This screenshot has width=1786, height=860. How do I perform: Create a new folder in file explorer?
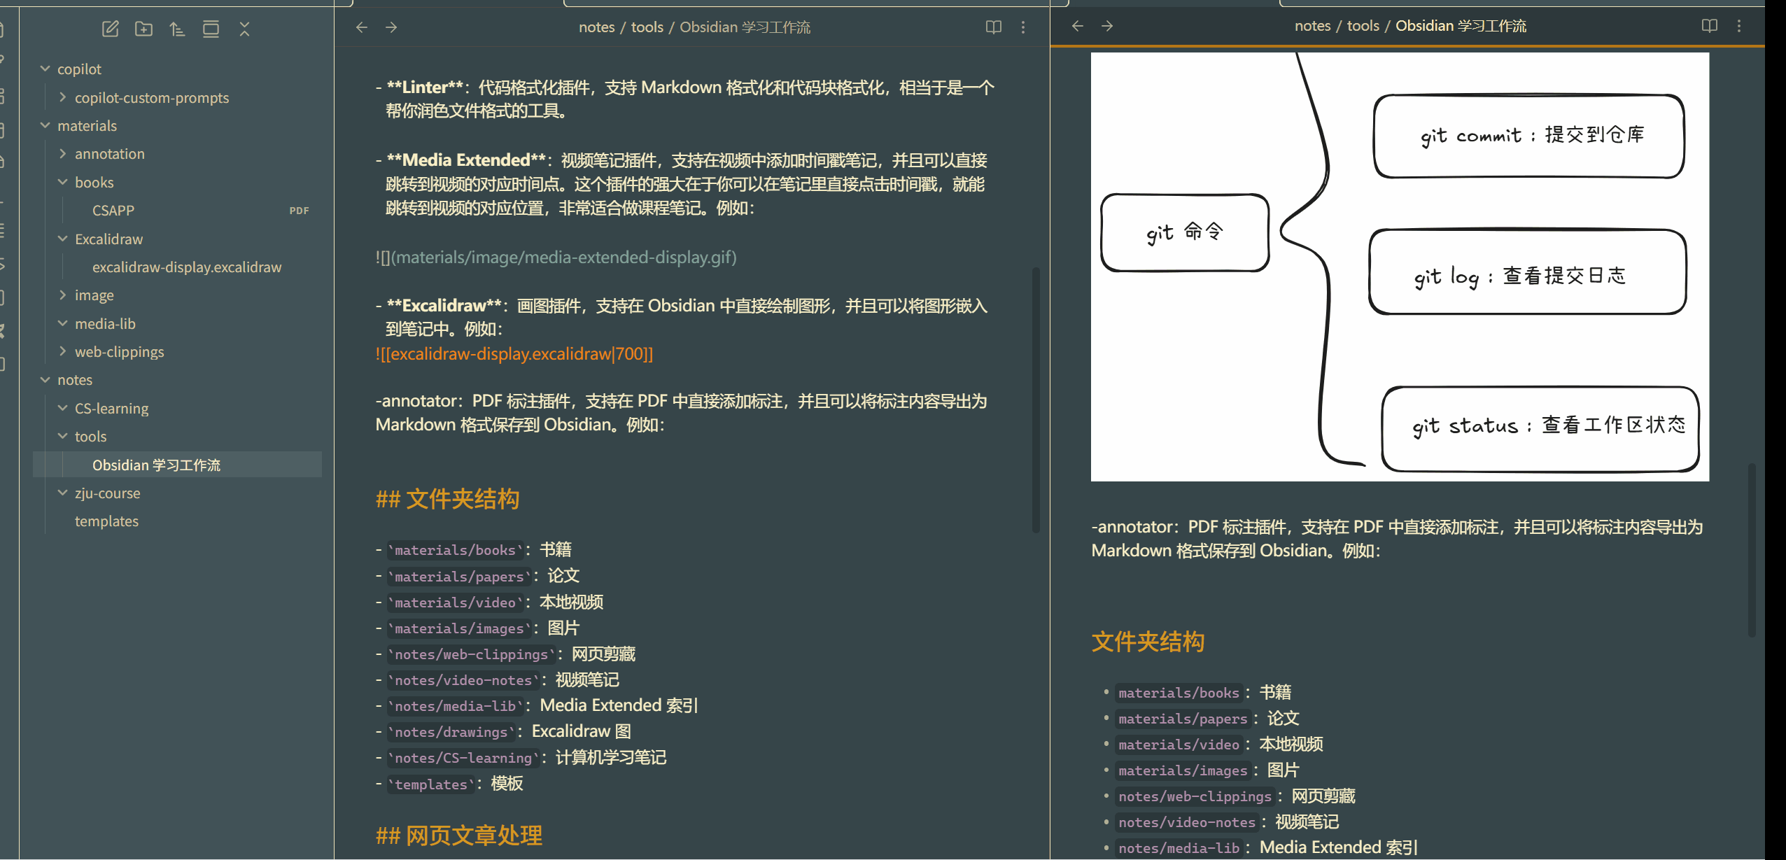click(x=143, y=29)
